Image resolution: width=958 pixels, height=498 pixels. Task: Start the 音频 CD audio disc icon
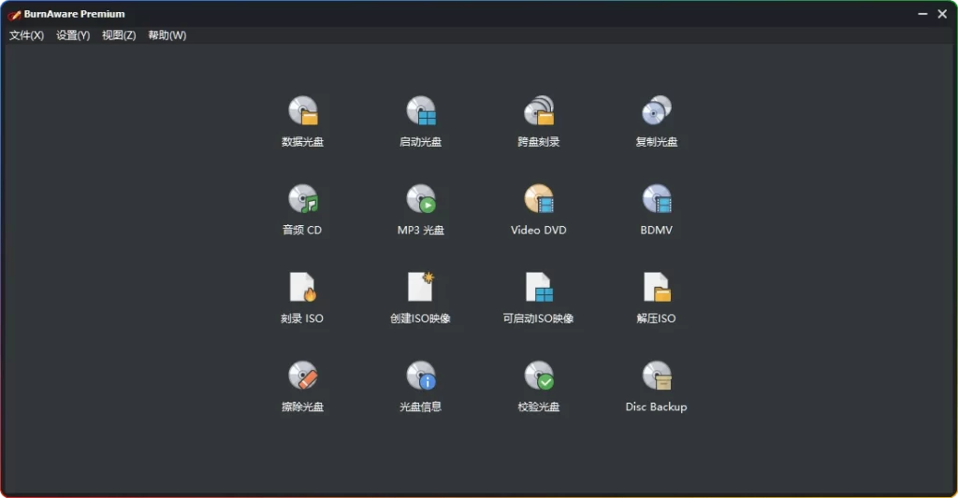[x=303, y=199]
